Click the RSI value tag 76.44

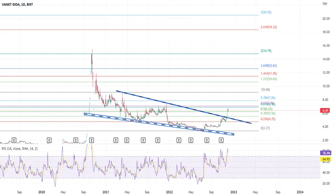pos(326,153)
